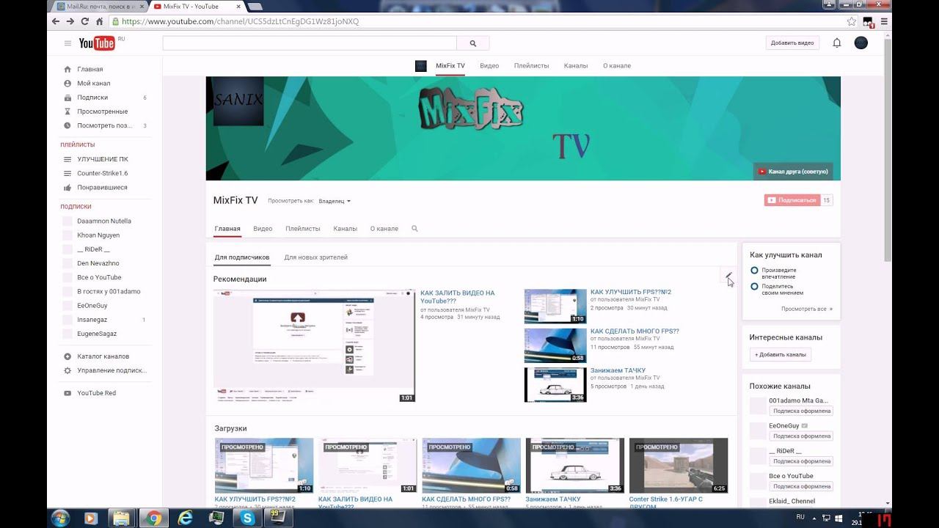Open Skype from the taskbar
The width and height of the screenshot is (939, 528).
click(x=248, y=518)
